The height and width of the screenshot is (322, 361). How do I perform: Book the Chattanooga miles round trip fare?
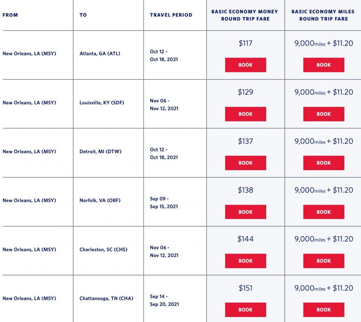(323, 310)
